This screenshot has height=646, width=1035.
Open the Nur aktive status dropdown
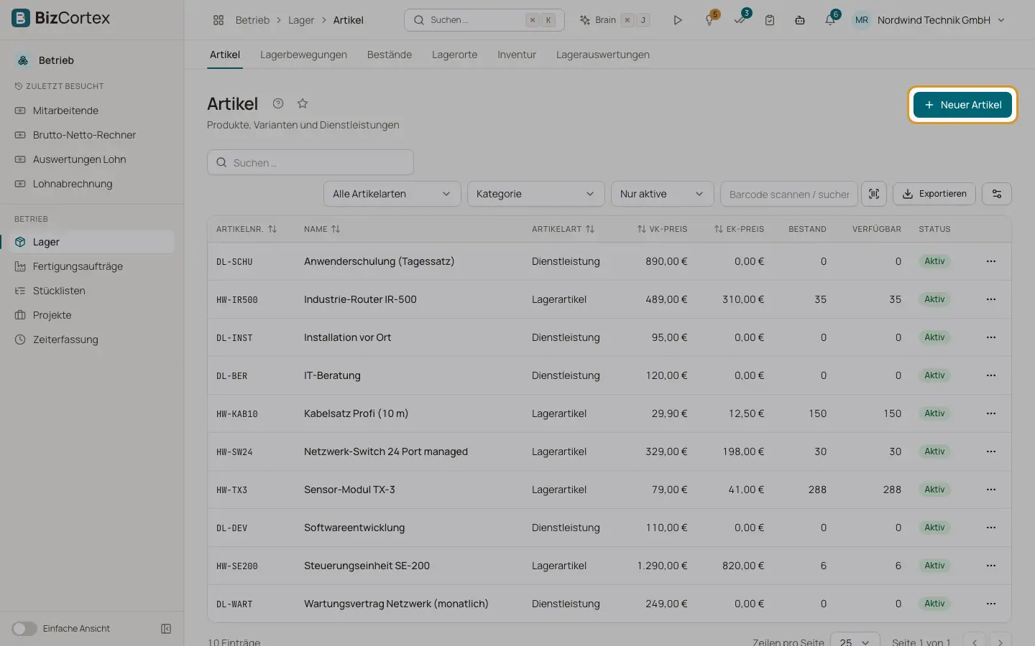point(662,194)
